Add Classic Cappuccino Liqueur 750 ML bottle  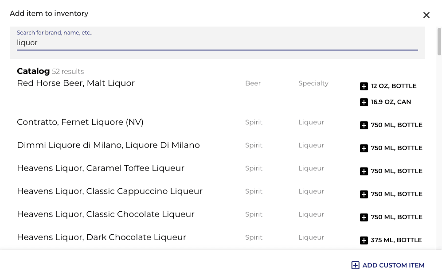[x=391, y=194]
